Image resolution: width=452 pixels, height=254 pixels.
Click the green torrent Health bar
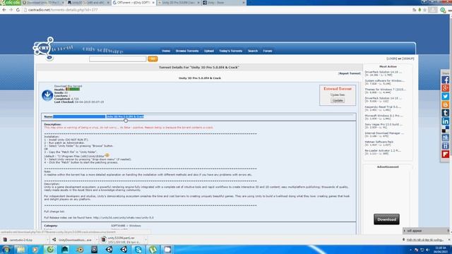point(73,90)
